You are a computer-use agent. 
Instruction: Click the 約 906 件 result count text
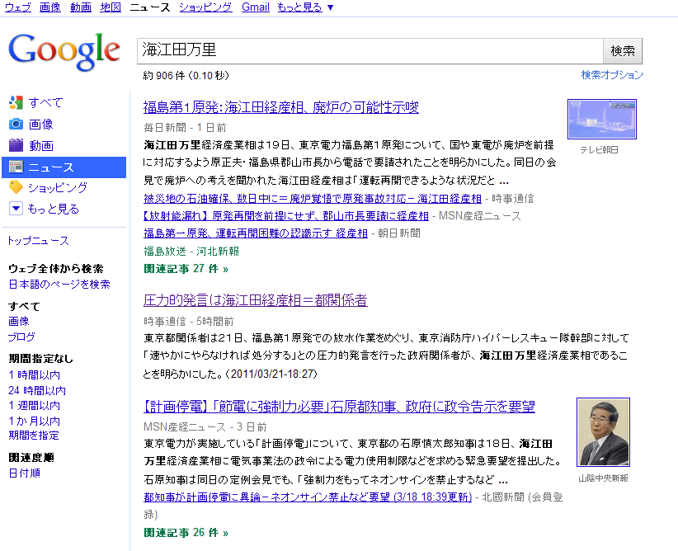coord(186,75)
